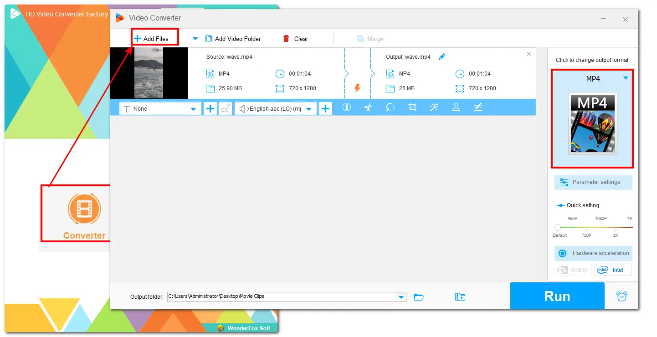Expand the output folder path dropdown
This screenshot has width=657, height=337.
tap(401, 297)
